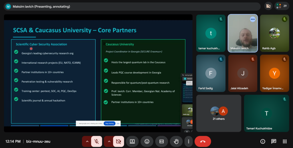Select Yadigar İmamv participant tile
The image size is (293, 148).
tap(274, 73)
